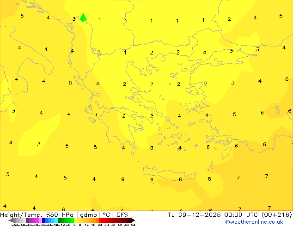Pick the bright yellow legend swatch above 0
This screenshot has height=226, width=293.
tap(76, 220)
